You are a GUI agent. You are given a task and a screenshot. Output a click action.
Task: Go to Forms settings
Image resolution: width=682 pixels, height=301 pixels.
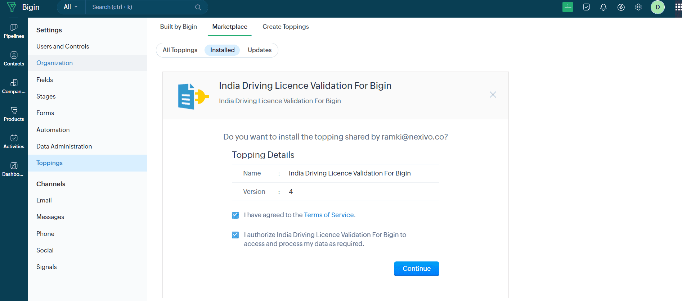pyautogui.click(x=88, y=113)
